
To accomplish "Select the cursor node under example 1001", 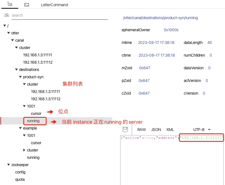I will pos(36,143).
